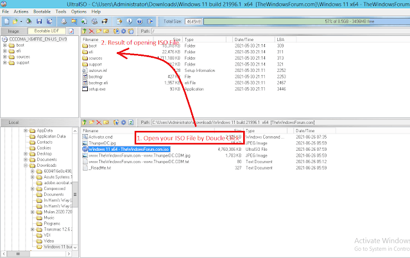Image resolution: width=410 pixels, height=258 pixels.
Task: Expand the efi folder in image tree
Action: (4, 51)
